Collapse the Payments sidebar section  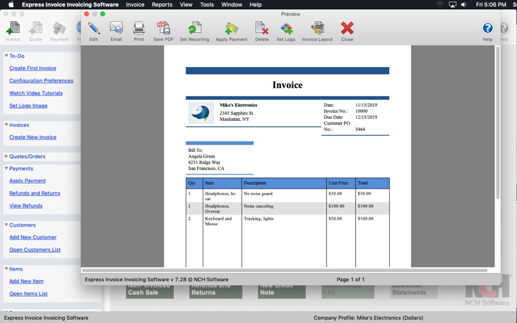pos(6,168)
